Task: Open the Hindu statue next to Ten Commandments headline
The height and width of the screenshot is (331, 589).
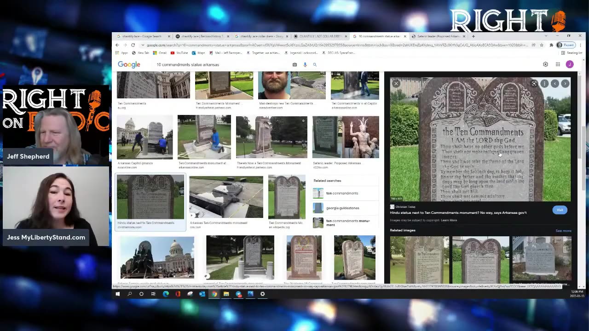Action: coord(458,213)
